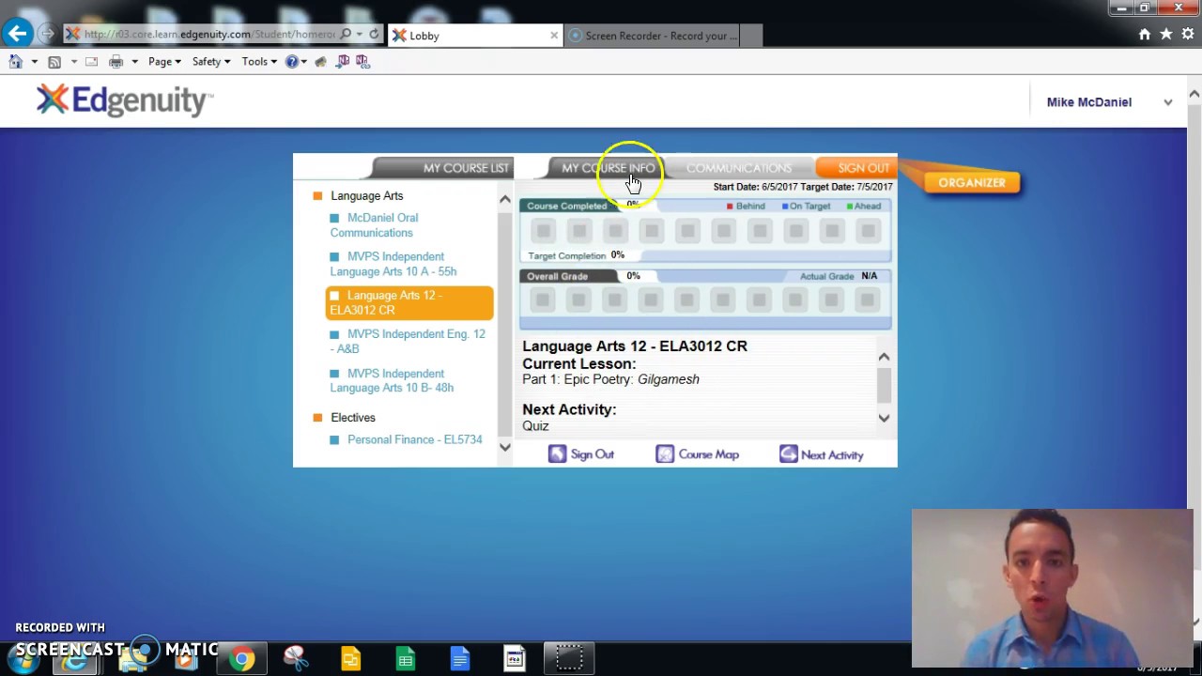Click the Send to OneNote icon

(343, 62)
